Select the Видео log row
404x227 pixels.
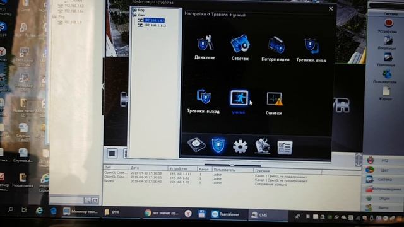[x=206, y=182]
